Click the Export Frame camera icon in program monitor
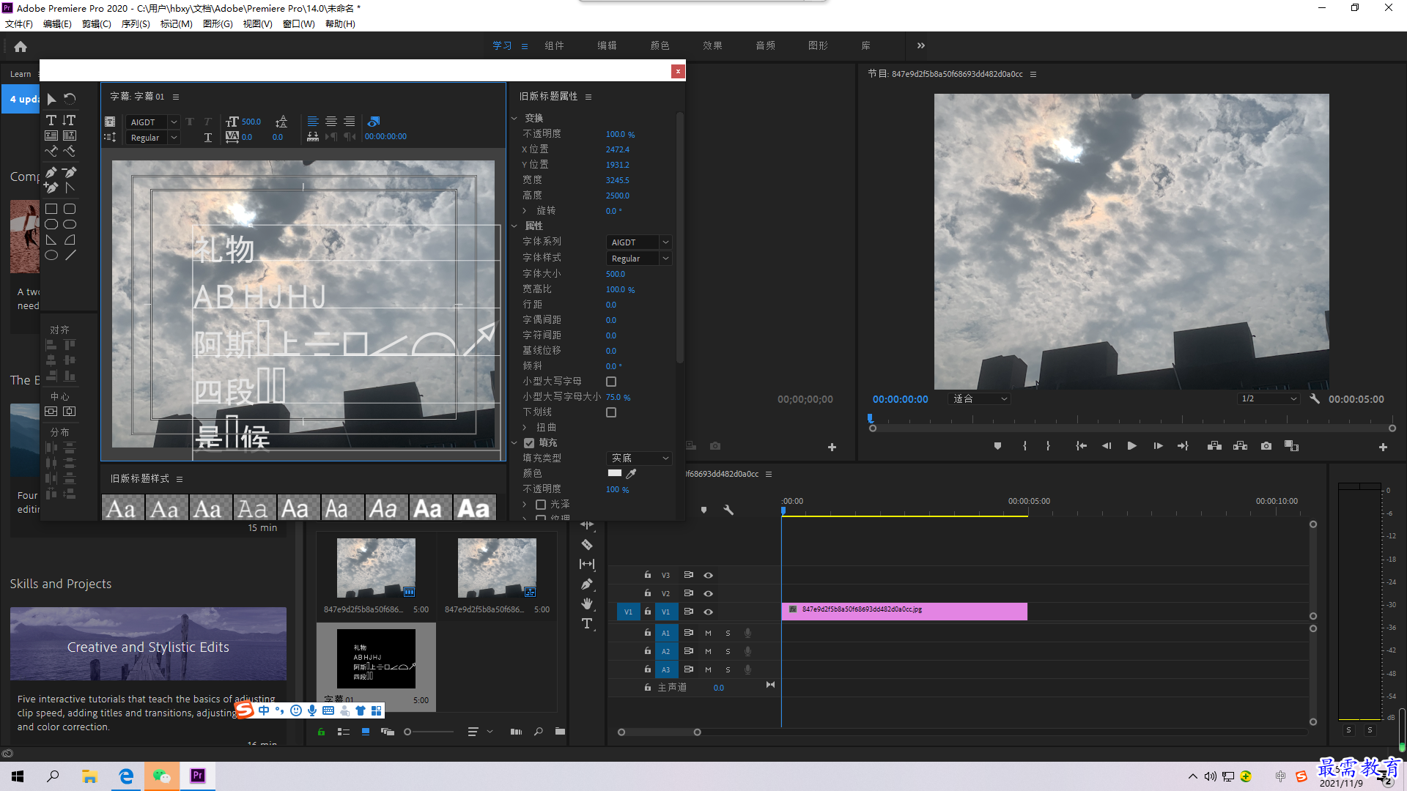 (x=1266, y=446)
